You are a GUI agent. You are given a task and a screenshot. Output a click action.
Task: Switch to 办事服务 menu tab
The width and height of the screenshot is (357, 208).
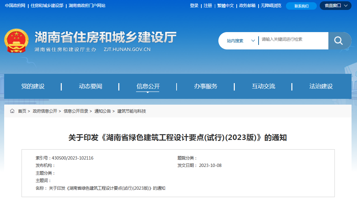(x=206, y=86)
